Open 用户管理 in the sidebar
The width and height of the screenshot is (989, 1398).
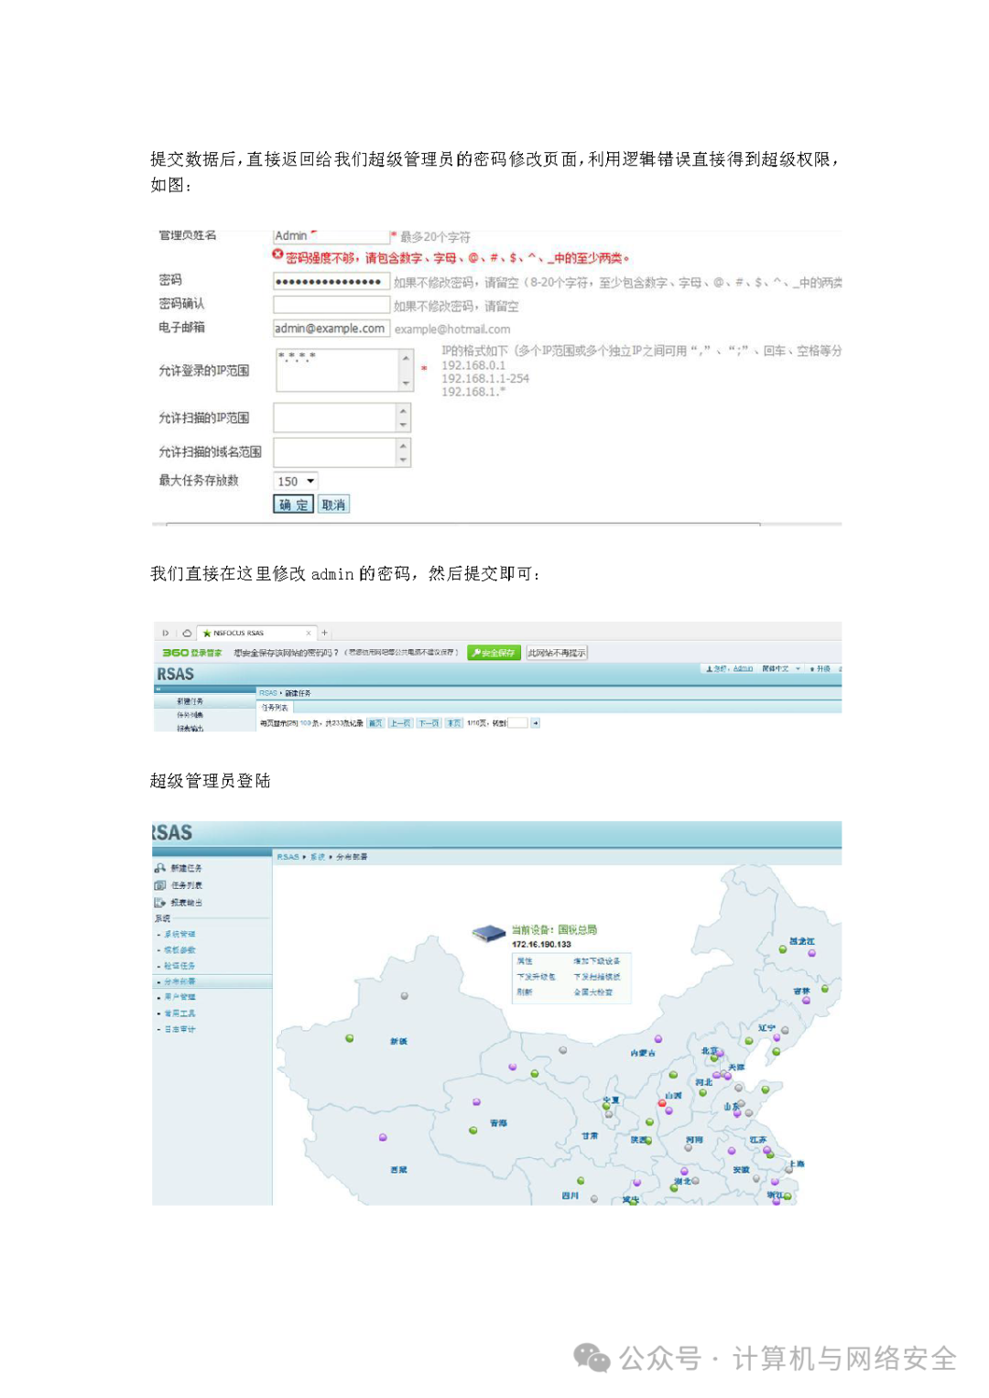179,997
